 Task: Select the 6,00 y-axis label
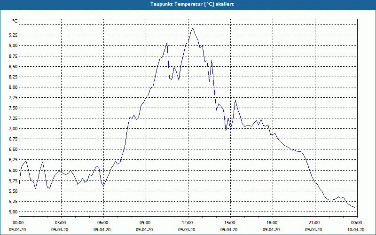(x=13, y=170)
